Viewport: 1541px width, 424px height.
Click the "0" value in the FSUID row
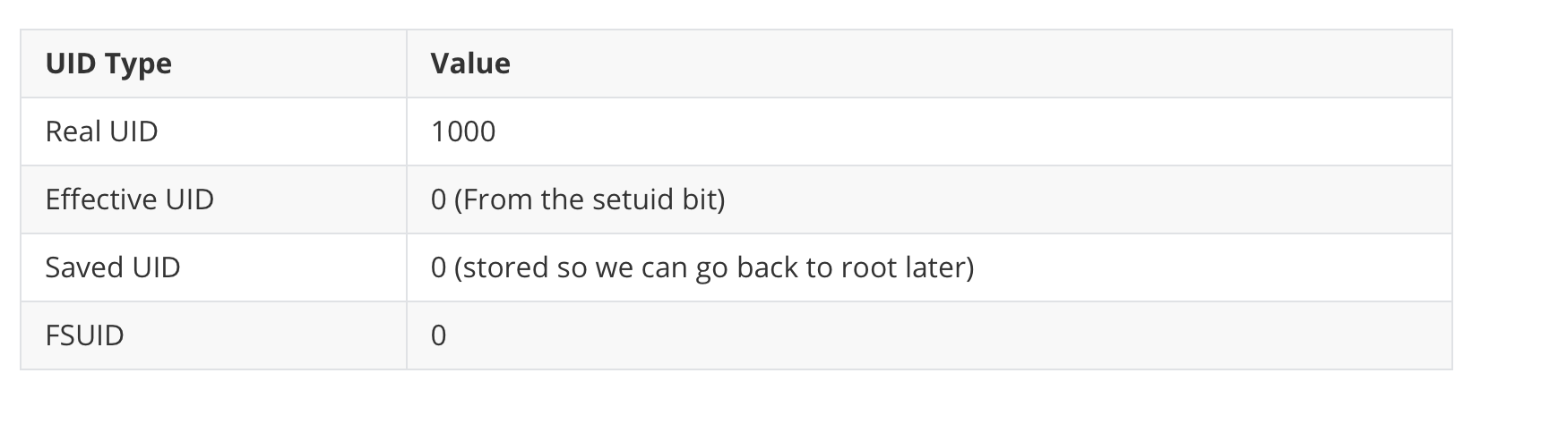coord(438,335)
